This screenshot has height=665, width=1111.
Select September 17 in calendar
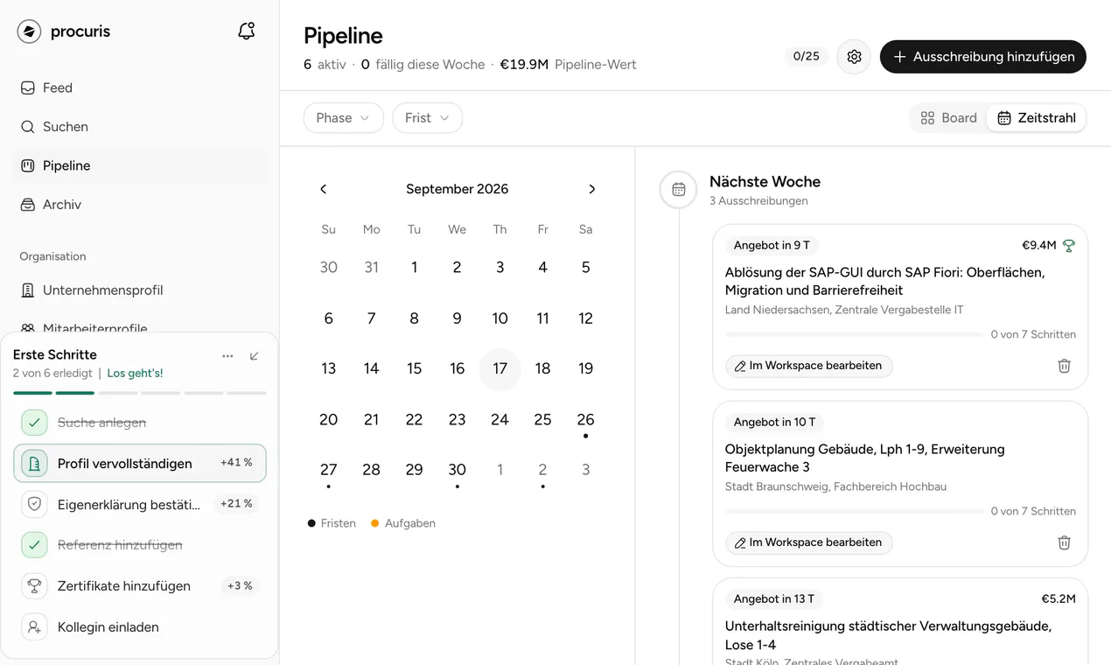(x=500, y=369)
